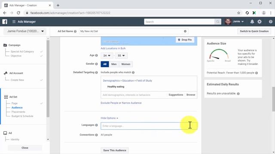
Task: Click Add Locations in Bulk link
Action: tap(113, 48)
